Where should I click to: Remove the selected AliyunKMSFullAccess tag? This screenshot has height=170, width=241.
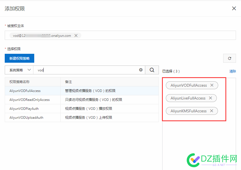(212, 111)
